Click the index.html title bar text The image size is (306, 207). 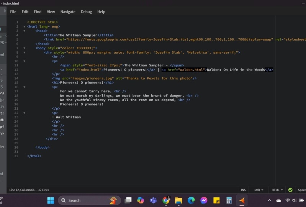click(x=11, y=3)
